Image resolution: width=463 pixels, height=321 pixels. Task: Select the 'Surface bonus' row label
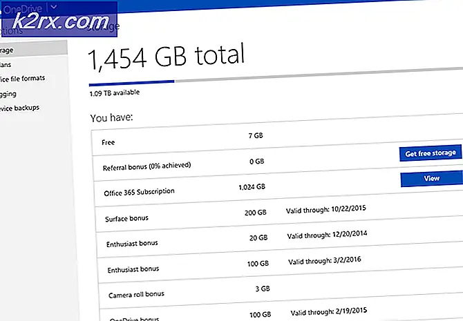click(126, 219)
